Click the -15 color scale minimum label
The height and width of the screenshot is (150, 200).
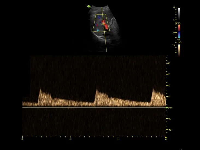click(178, 40)
